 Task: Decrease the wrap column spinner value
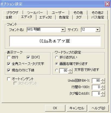tap(70, 72)
